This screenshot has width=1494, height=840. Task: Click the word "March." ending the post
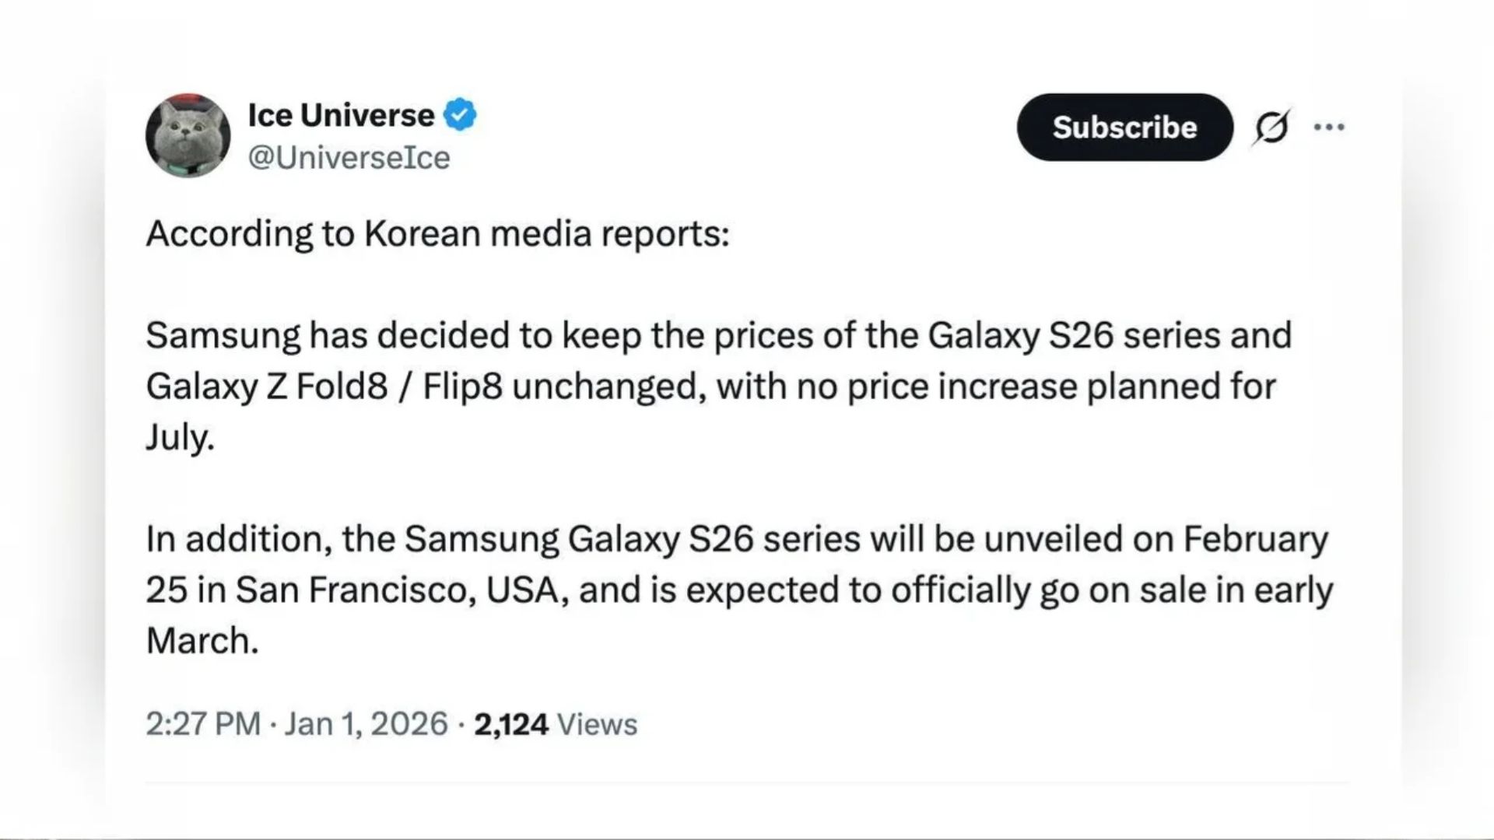tap(202, 641)
